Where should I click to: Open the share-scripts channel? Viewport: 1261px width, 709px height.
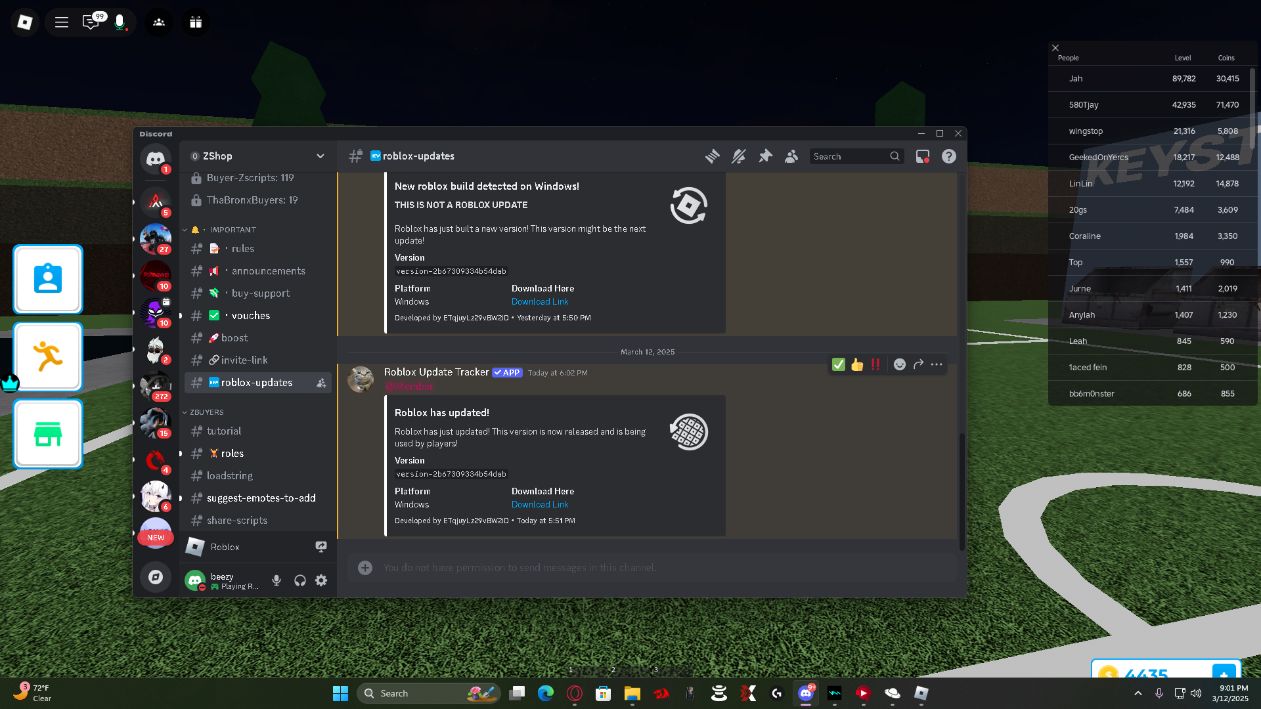pos(258,521)
